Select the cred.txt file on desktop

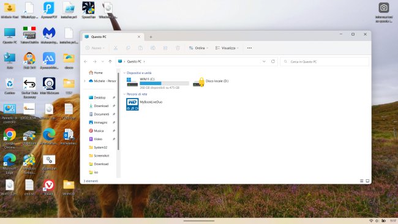tap(29, 187)
